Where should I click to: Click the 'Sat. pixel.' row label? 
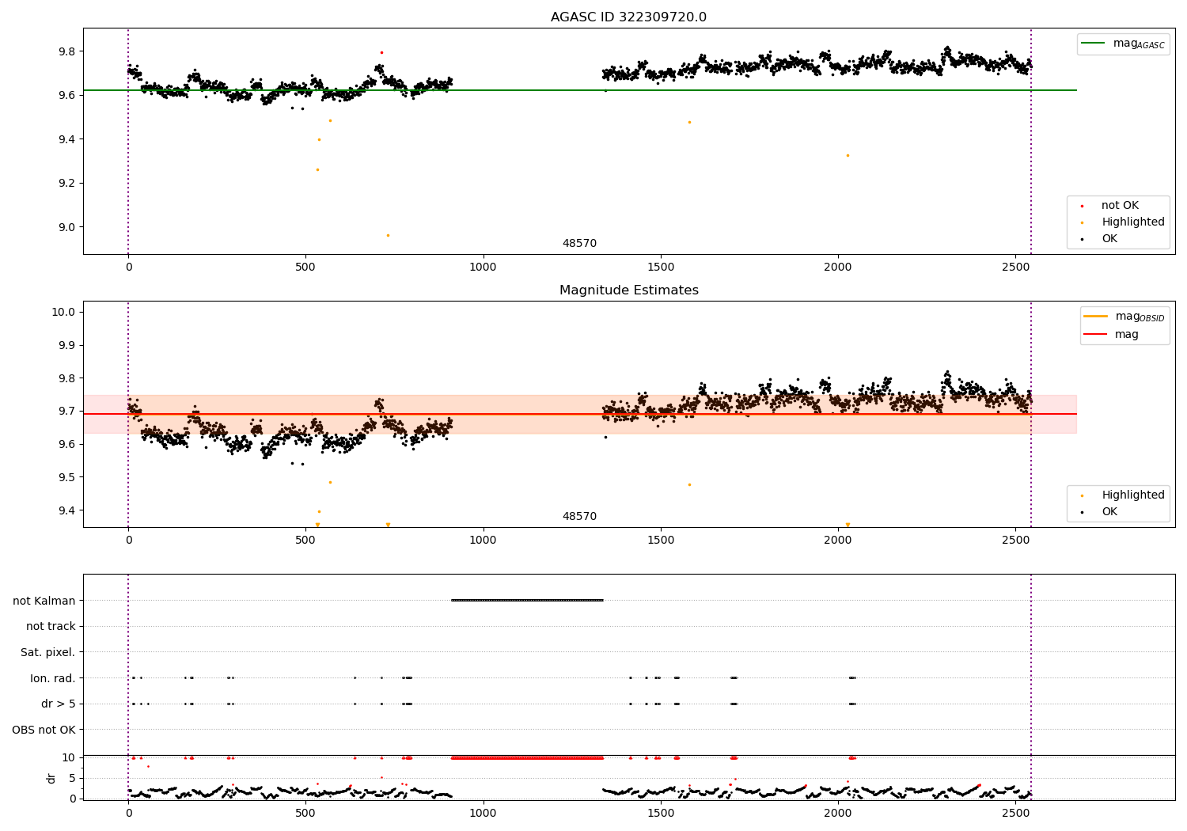click(48, 652)
